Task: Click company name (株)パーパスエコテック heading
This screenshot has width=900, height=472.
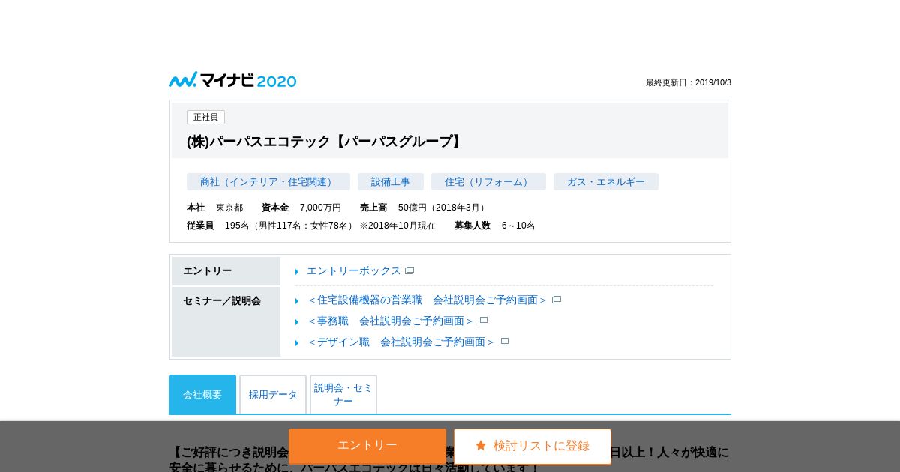Action: (326, 142)
